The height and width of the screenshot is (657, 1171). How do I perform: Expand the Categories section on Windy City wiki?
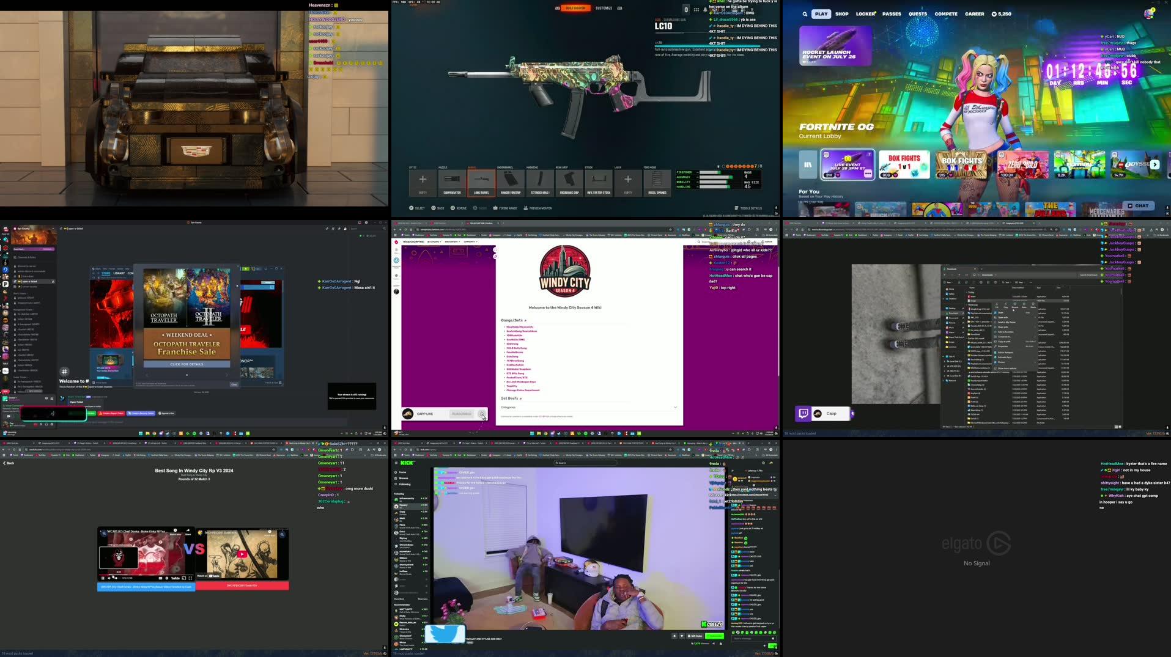click(x=589, y=407)
